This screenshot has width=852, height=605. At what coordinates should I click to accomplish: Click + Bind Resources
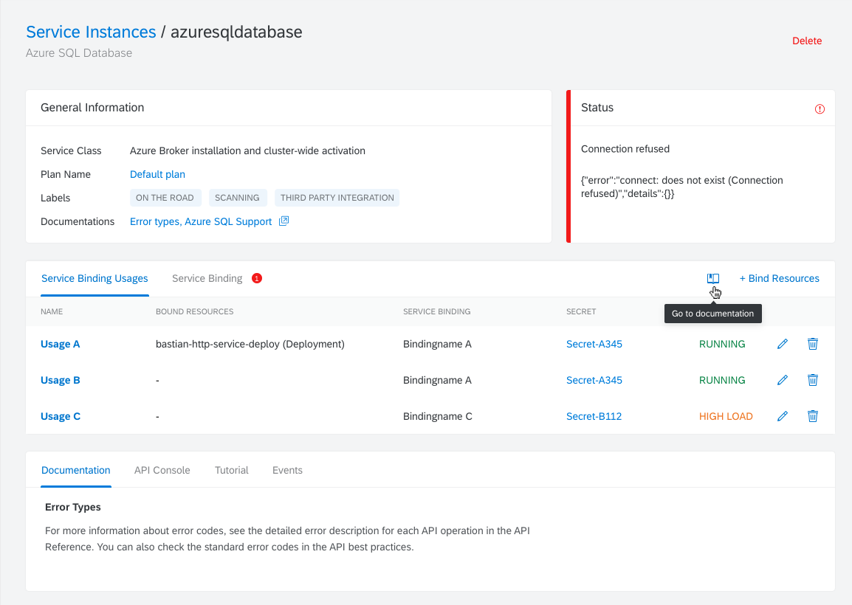click(x=779, y=279)
